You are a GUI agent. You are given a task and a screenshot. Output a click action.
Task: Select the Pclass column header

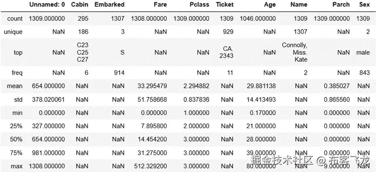click(199, 5)
